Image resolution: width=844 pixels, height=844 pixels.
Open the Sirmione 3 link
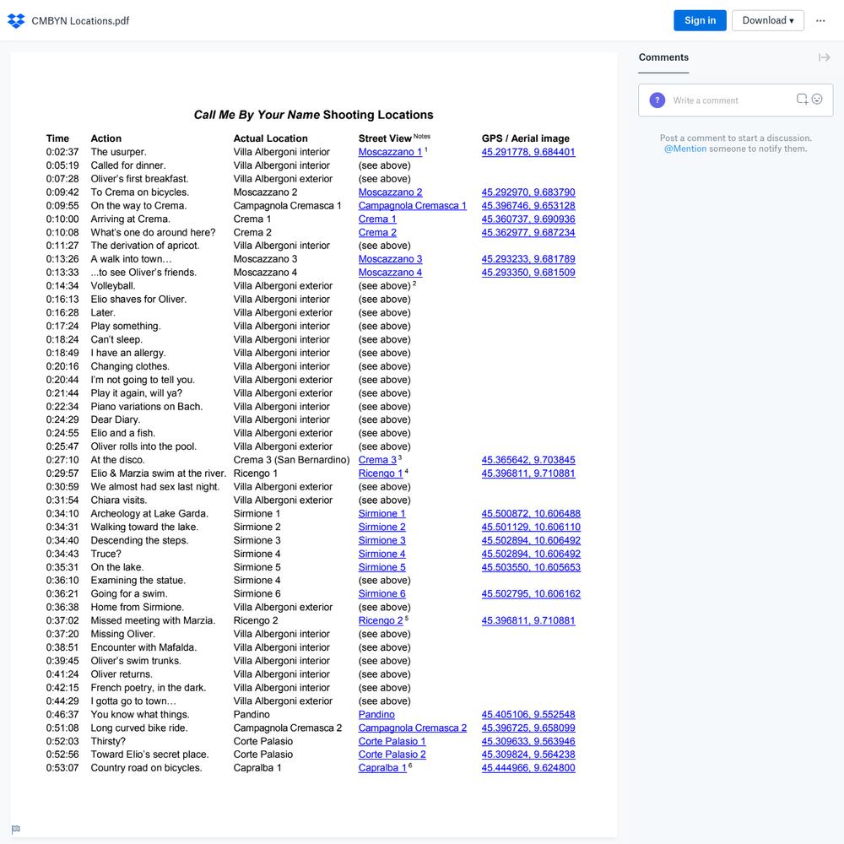click(x=381, y=541)
